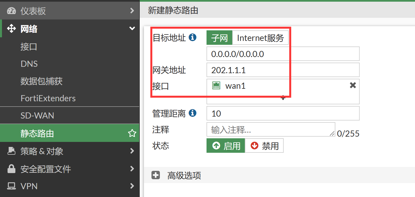Open the DNS menu item
415x197 pixels.
[x=29, y=64]
